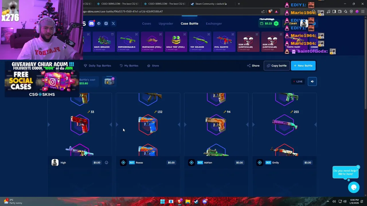Mute sound with the speaker button
The height and width of the screenshot is (206, 367).
point(312,82)
